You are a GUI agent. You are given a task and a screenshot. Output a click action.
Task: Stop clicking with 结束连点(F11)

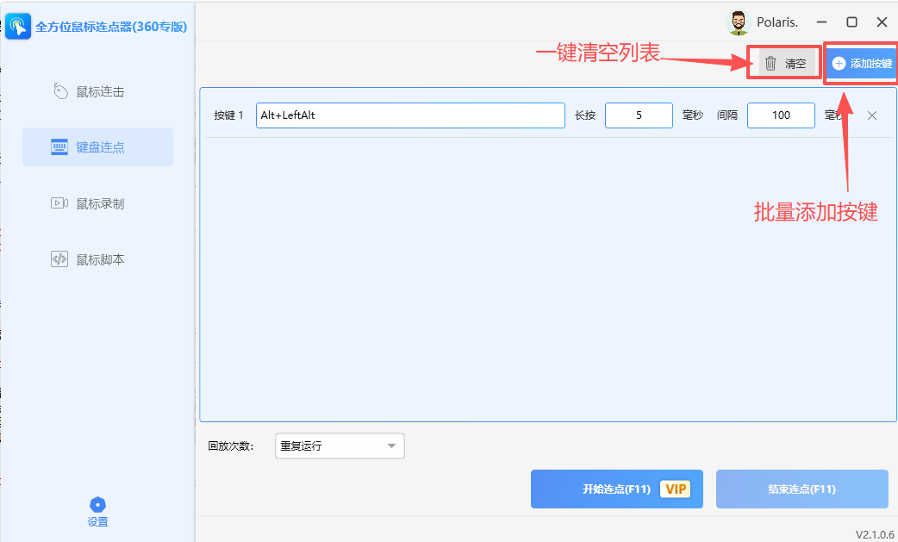pos(801,489)
